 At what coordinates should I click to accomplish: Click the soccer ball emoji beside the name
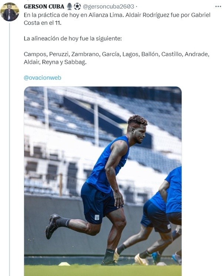(77, 6)
